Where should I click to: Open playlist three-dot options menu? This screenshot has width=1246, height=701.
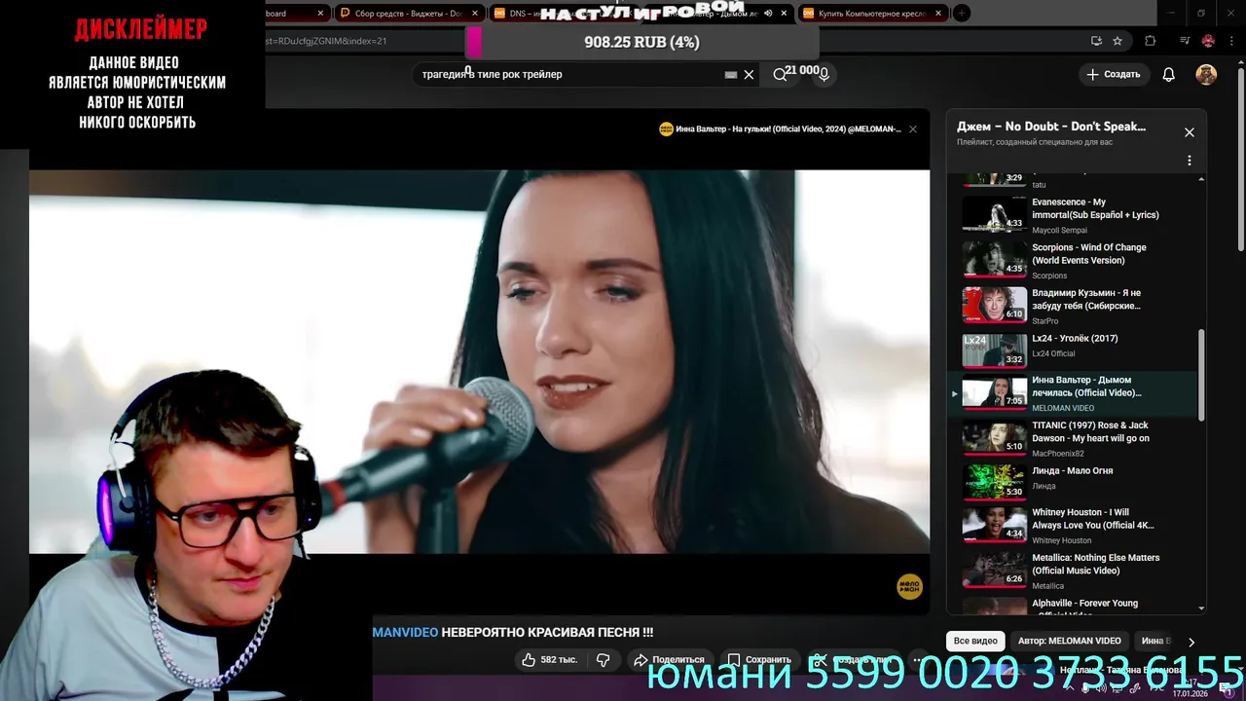[x=1189, y=161]
